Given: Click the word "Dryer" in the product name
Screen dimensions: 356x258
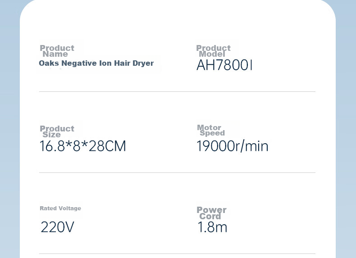Looking at the screenshot, I should (x=143, y=63).
